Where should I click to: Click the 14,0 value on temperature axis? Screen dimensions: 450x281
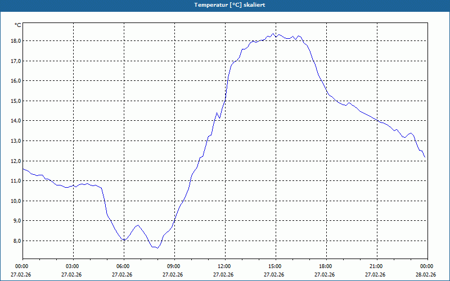coord(13,121)
